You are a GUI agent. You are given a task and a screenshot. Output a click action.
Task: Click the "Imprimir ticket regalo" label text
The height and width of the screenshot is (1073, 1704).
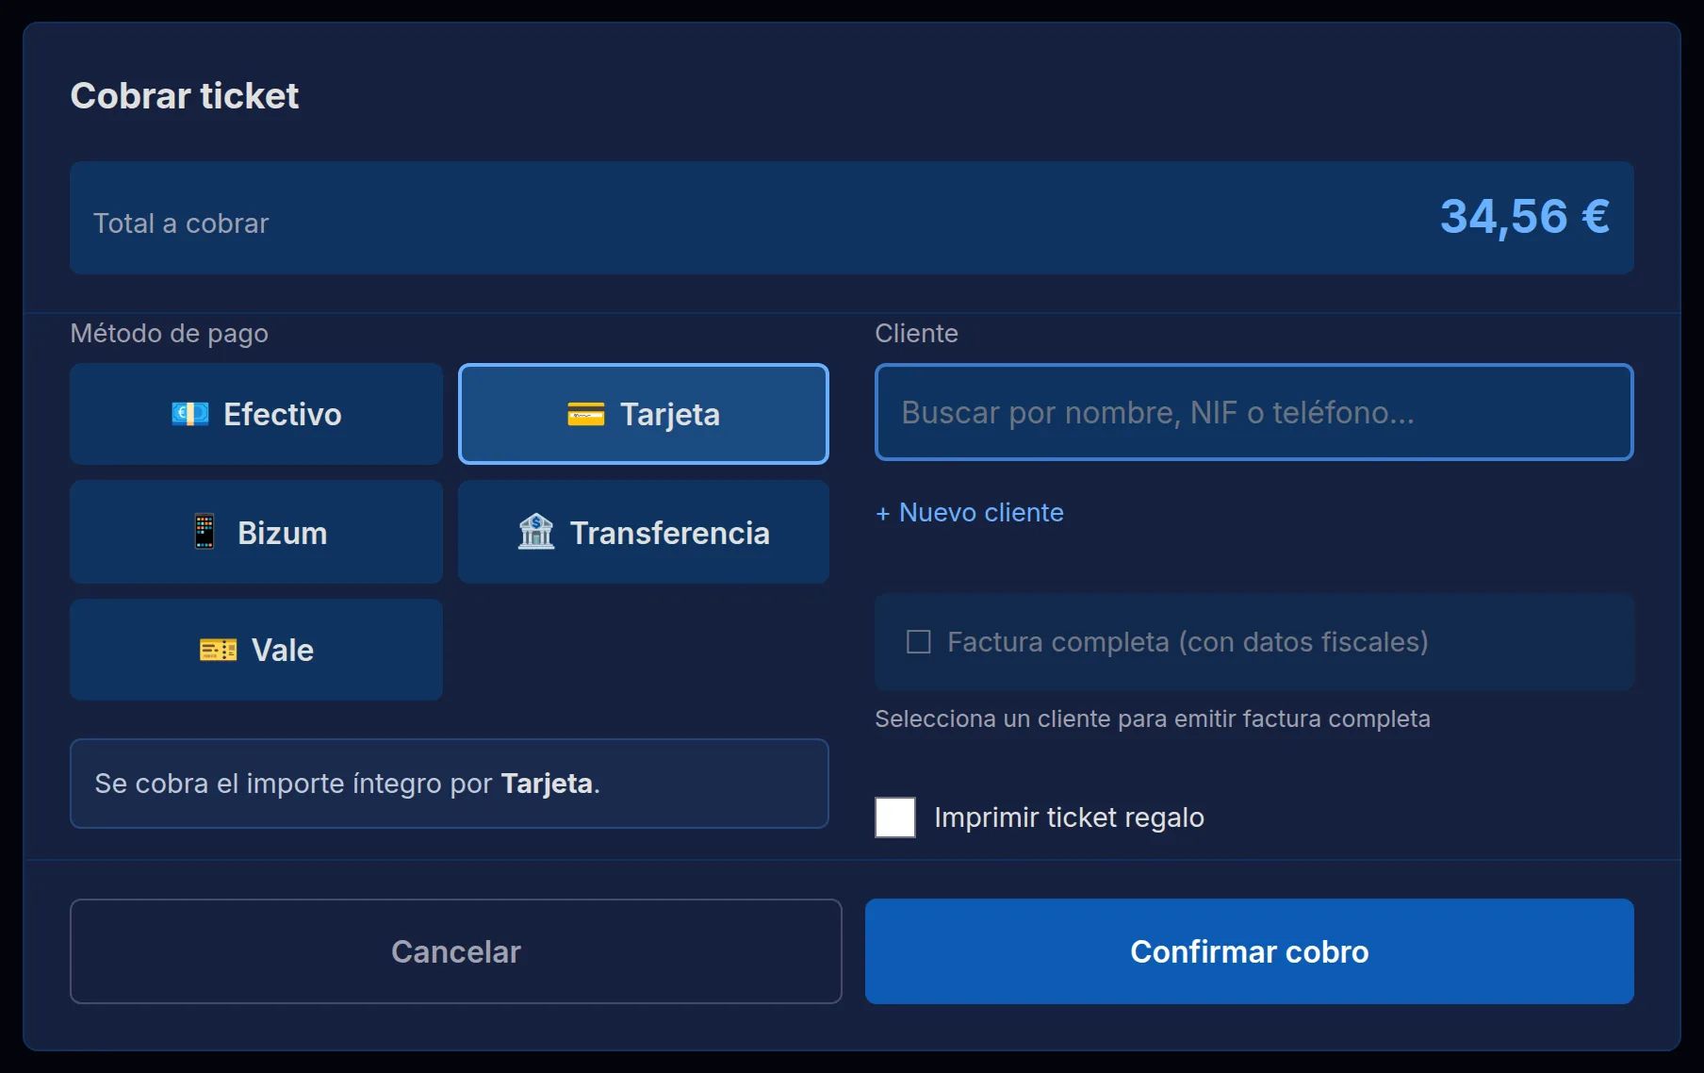[x=1070, y=817]
